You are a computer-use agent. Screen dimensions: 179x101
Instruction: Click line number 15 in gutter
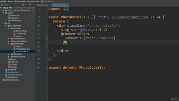(x=38, y=47)
